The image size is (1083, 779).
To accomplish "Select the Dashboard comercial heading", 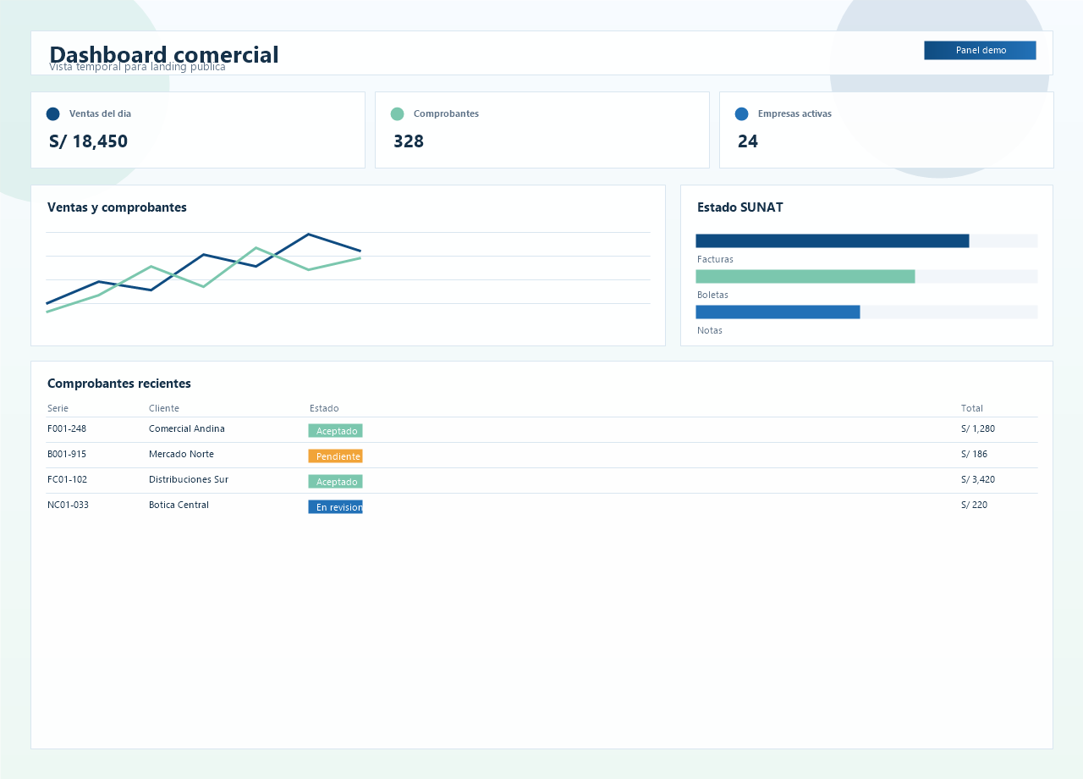I will tap(164, 54).
